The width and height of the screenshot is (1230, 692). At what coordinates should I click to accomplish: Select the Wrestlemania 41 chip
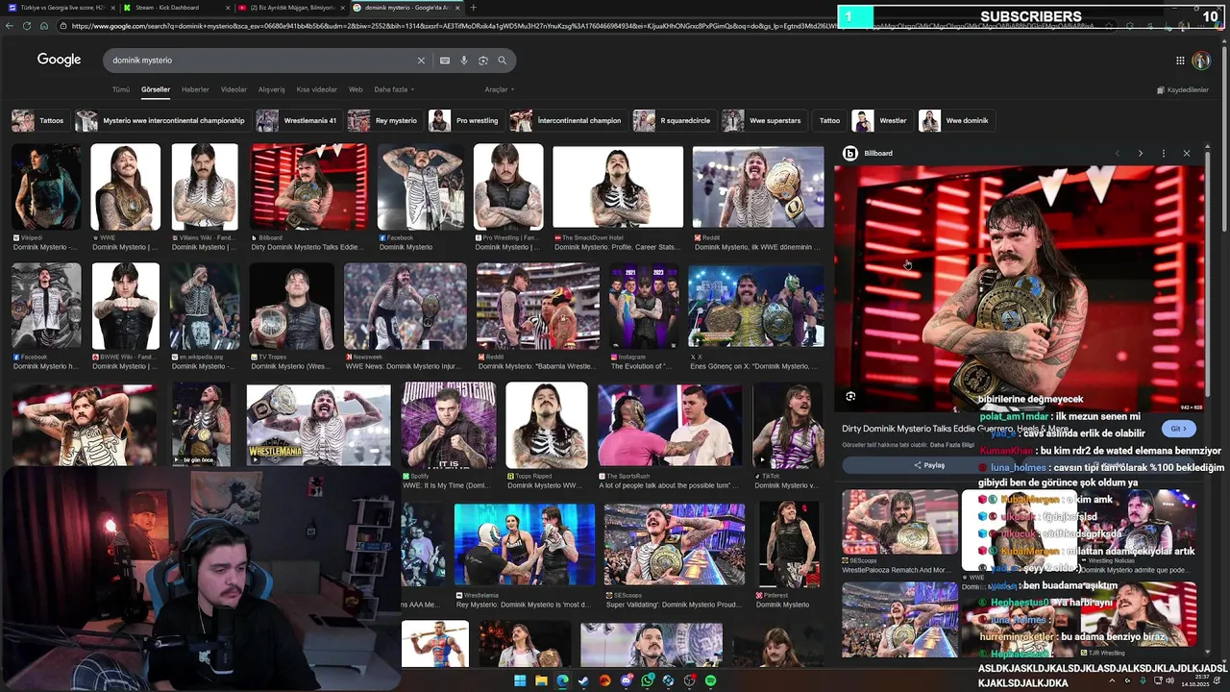pyautogui.click(x=298, y=120)
